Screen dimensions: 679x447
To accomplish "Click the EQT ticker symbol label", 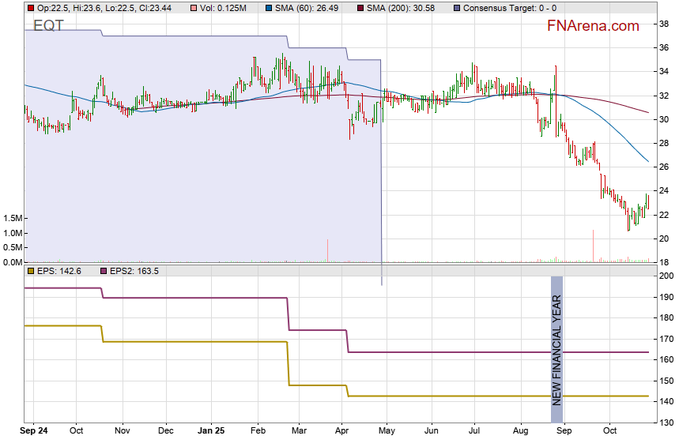I will [x=48, y=26].
